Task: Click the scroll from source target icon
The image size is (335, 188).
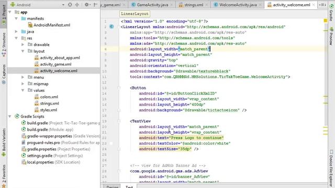Action: (x=70, y=5)
